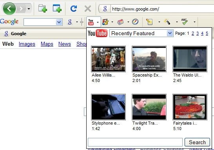Open the Spaceship Ex... video thumbnail
The image size is (214, 150).
click(149, 59)
